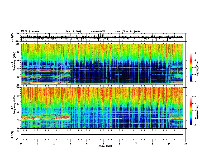Image resolution: width=209 pixels, height=161 pixels.
Task: Click the '-3' label on ch.1 color bar
Action: click(194, 53)
